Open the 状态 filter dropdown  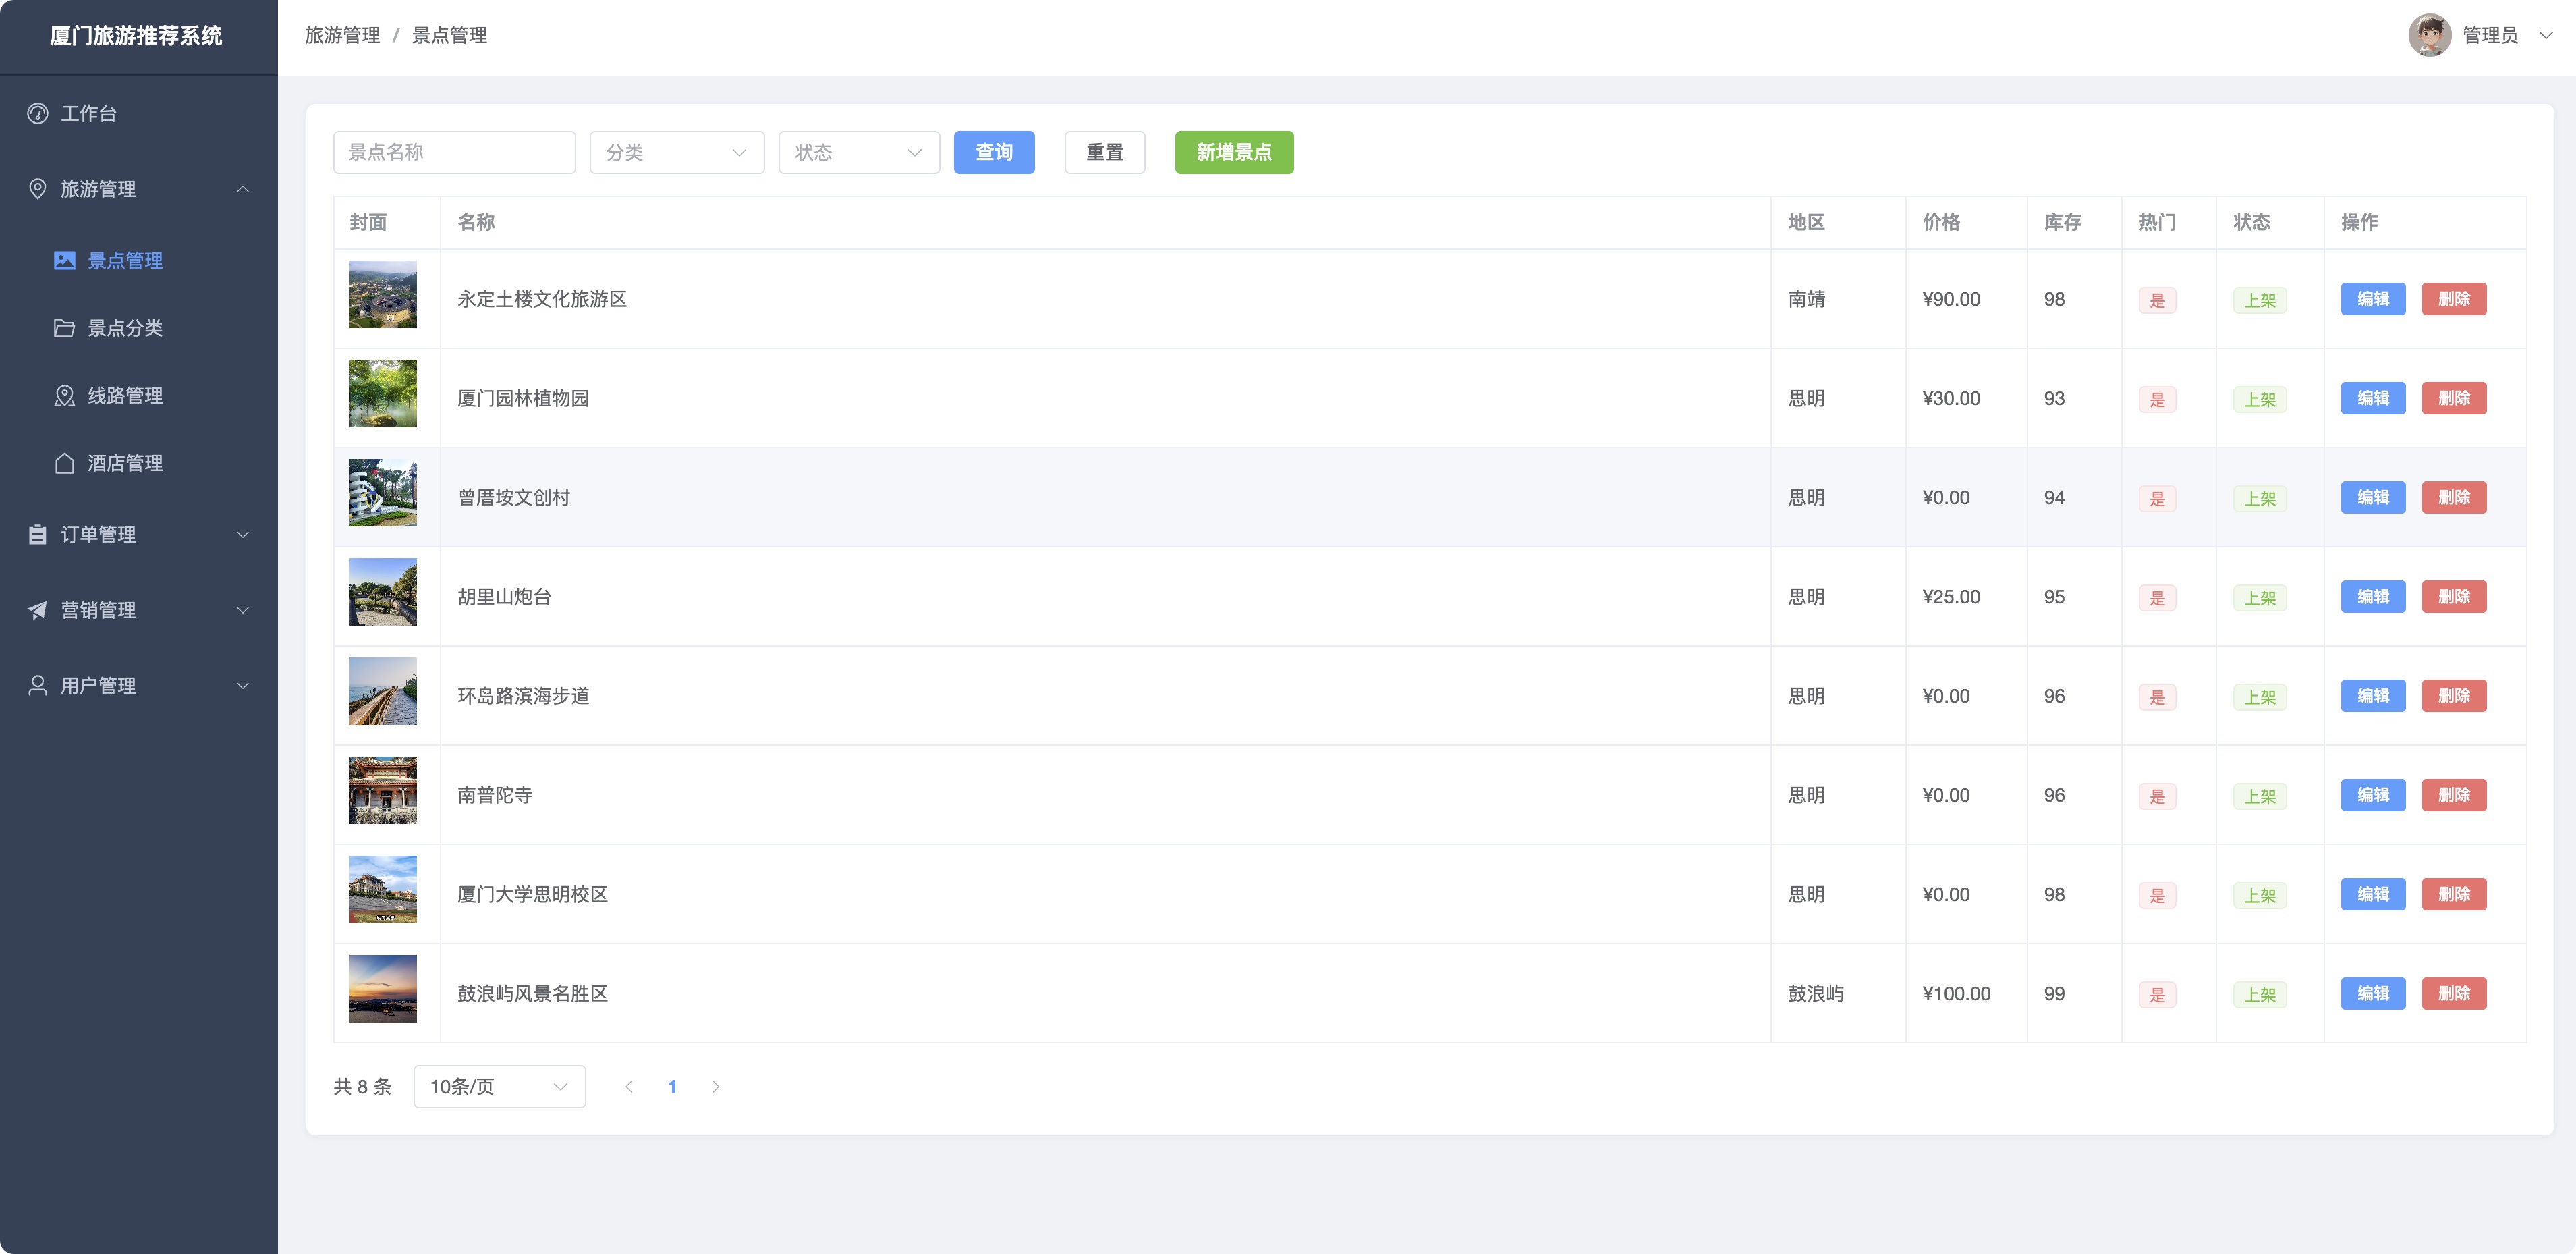click(x=859, y=153)
